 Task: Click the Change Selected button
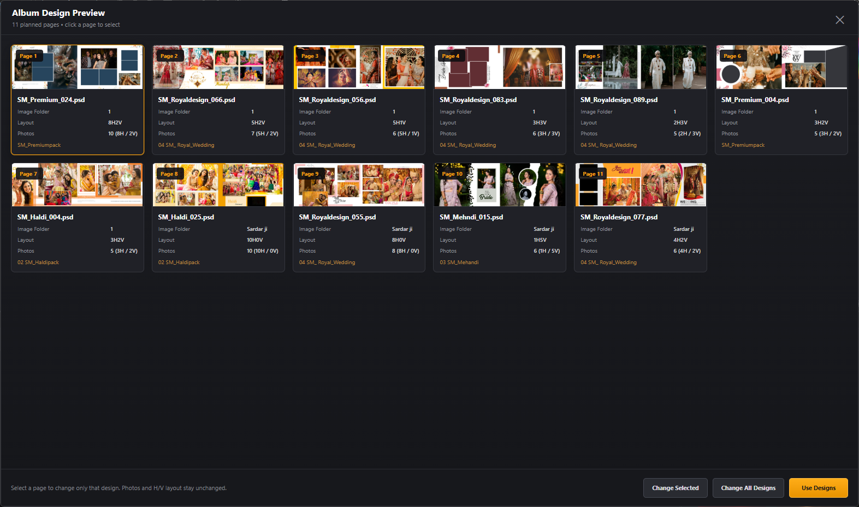[x=675, y=488]
